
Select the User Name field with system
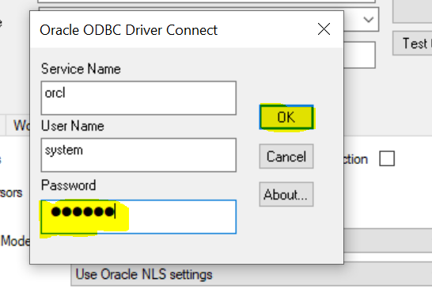point(138,155)
